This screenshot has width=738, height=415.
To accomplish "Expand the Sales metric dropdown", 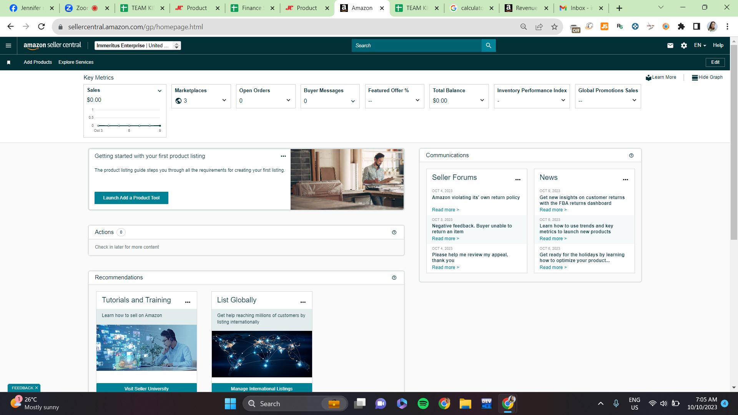I will 160,91.
